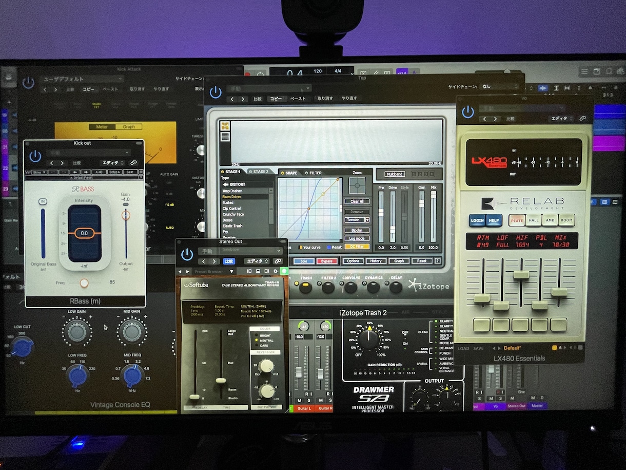Screen dimensions: 626x470
Task: Click the Multiband button in Trash 2
Action: (394, 174)
